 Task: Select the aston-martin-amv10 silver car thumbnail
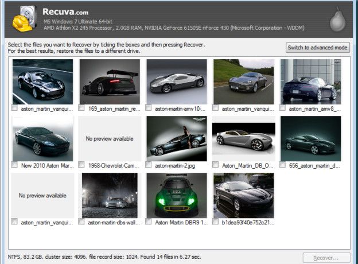(x=177, y=81)
